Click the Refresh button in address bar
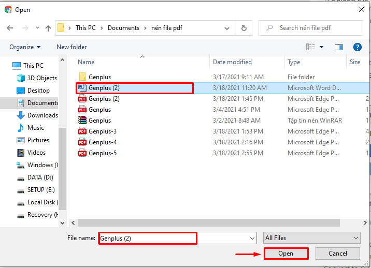The image size is (371, 268). coord(244,28)
